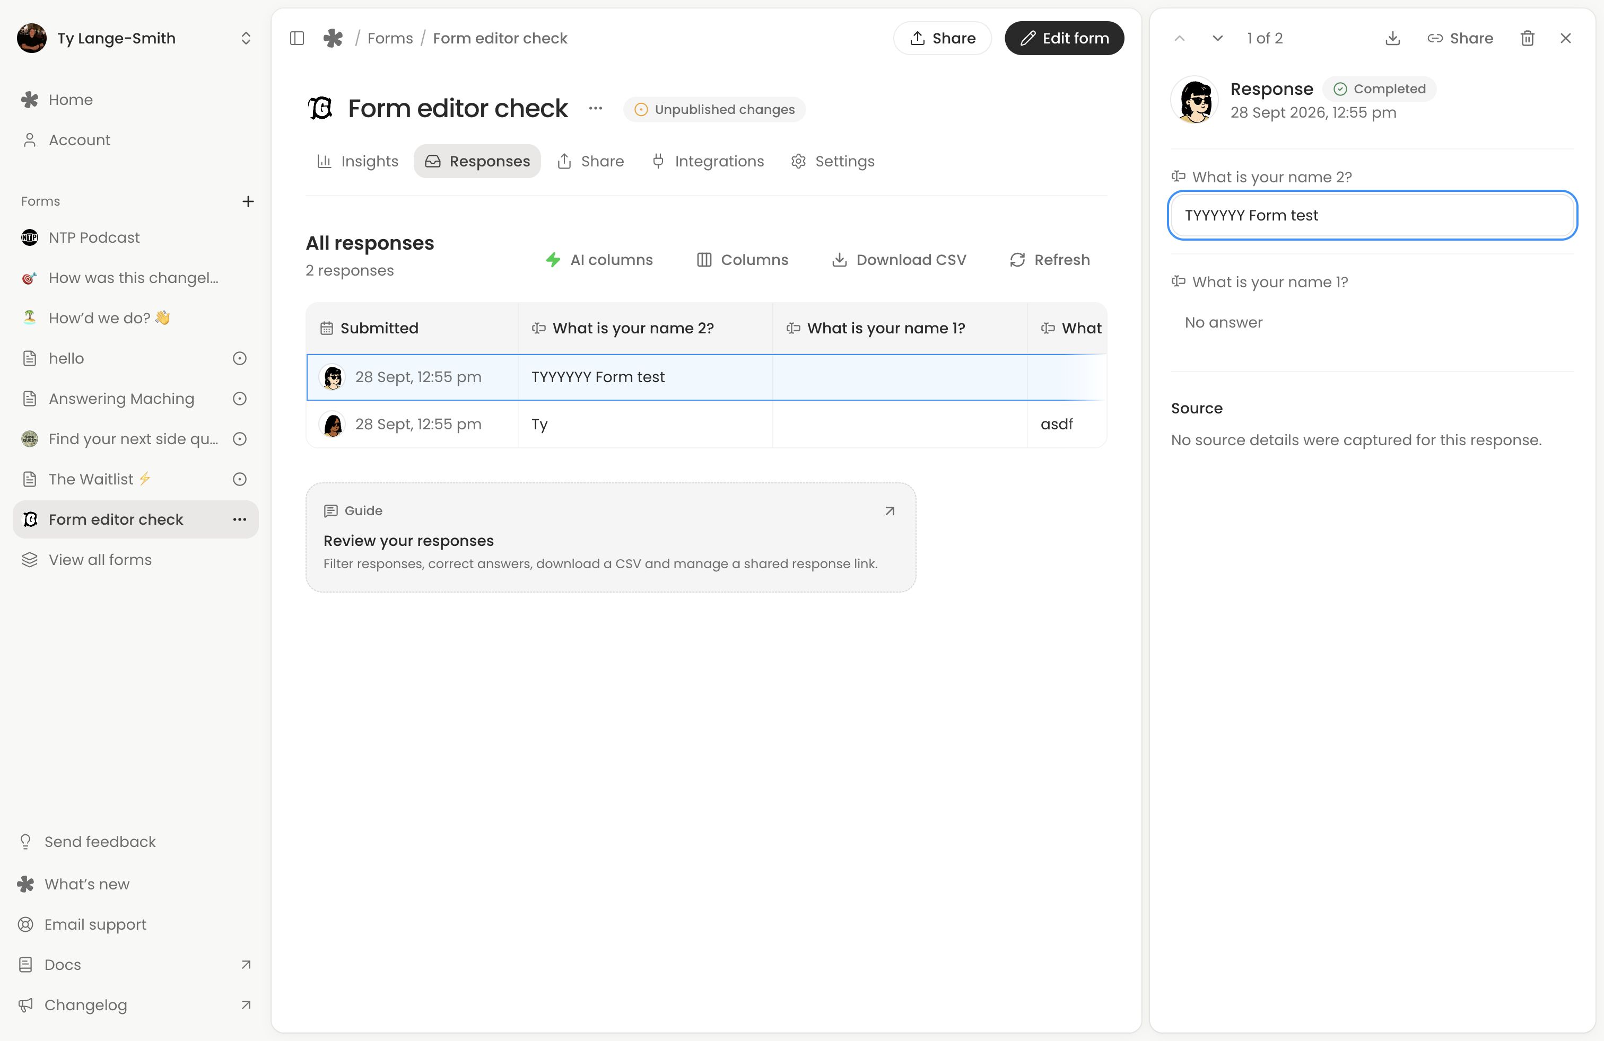The width and height of the screenshot is (1604, 1041).
Task: Open more options next to form title
Action: click(595, 109)
